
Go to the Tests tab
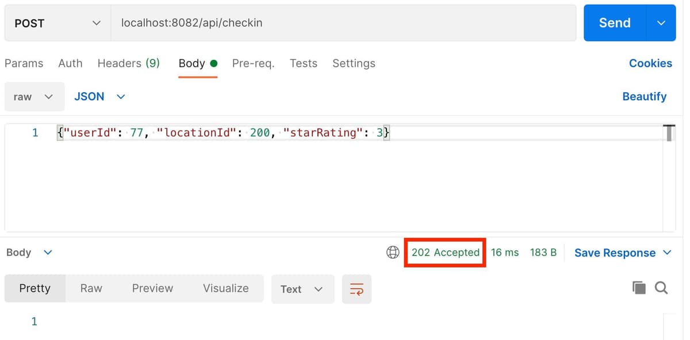coord(303,63)
